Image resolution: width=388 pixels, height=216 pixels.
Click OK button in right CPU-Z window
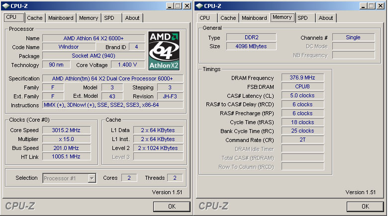point(365,207)
